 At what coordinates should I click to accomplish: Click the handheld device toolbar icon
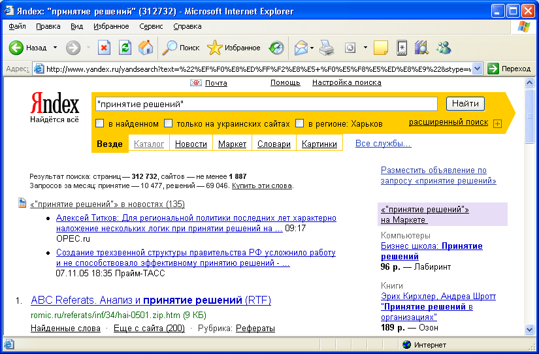pyautogui.click(x=402, y=48)
